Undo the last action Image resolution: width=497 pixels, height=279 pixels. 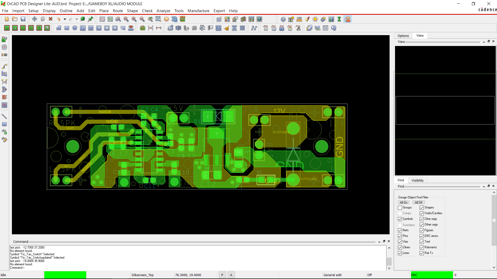tap(59, 19)
